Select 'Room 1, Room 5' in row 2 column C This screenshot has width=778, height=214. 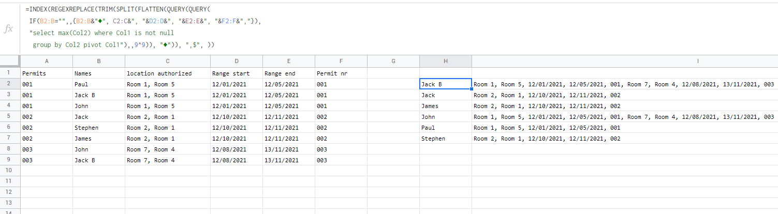point(168,84)
